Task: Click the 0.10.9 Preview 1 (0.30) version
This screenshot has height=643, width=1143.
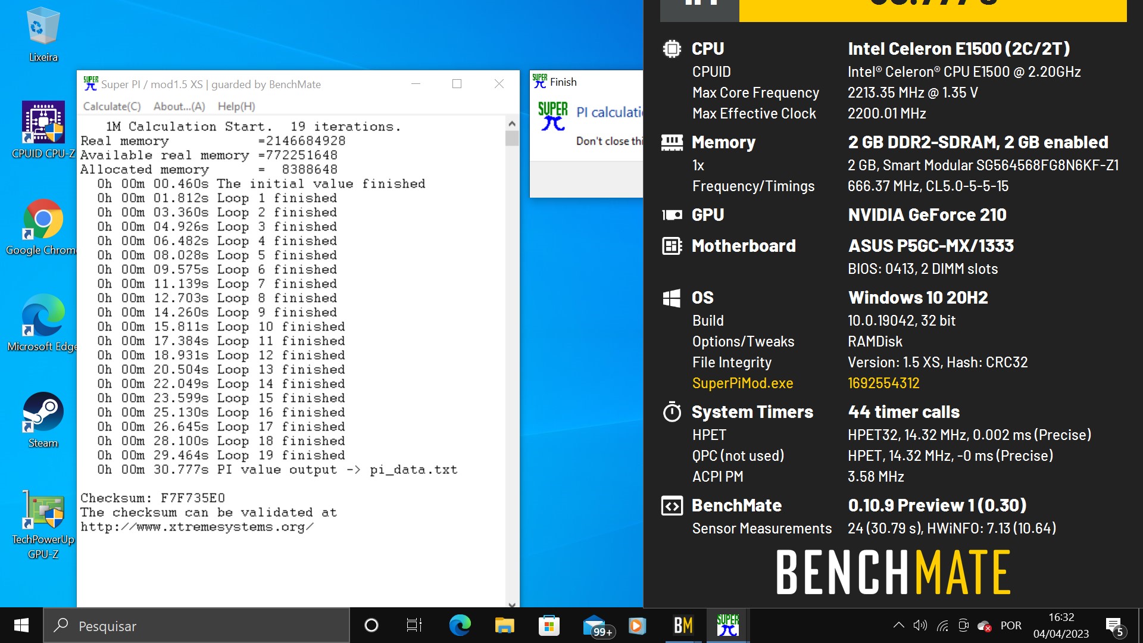Action: point(937,505)
